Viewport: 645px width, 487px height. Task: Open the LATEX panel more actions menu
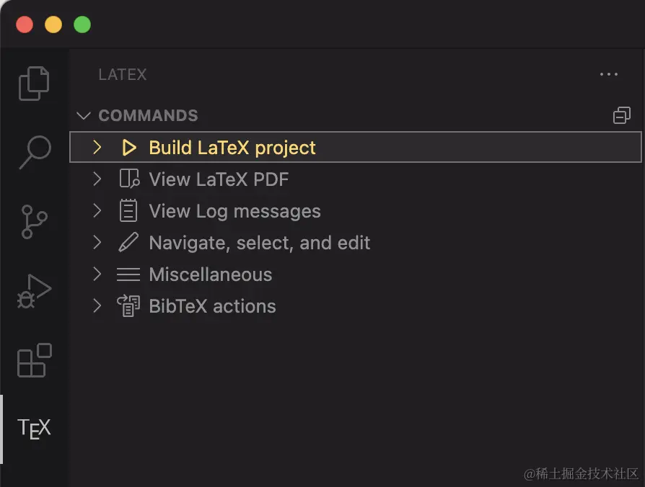point(608,74)
